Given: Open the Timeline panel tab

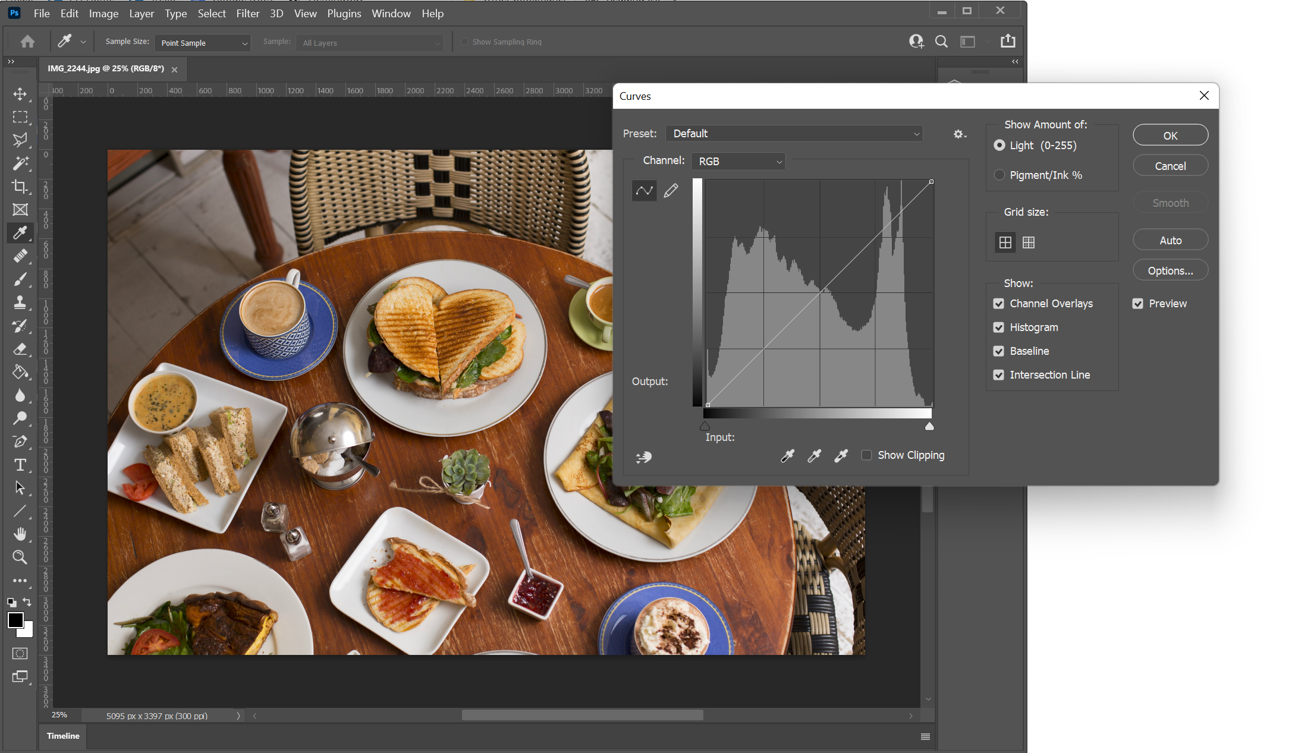Looking at the screenshot, I should pyautogui.click(x=63, y=736).
